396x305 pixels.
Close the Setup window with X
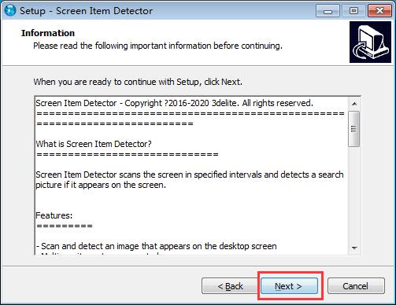[x=379, y=11]
